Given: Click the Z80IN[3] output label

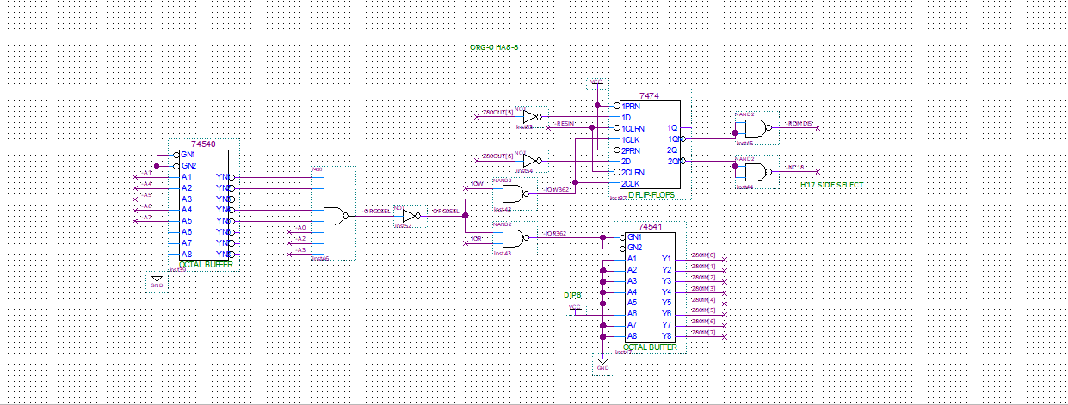Looking at the screenshot, I should (x=703, y=289).
